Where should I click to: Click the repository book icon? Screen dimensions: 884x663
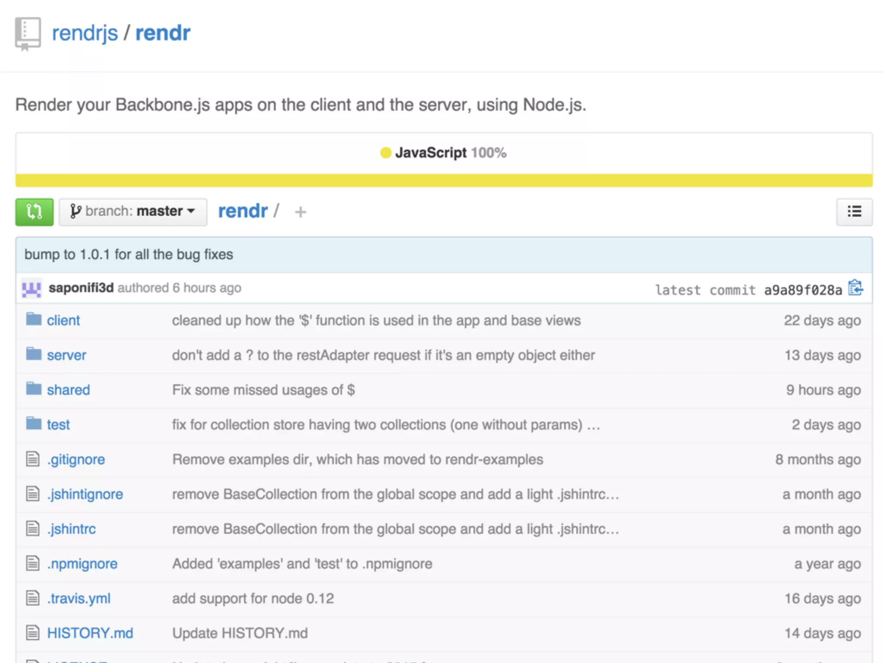[28, 34]
